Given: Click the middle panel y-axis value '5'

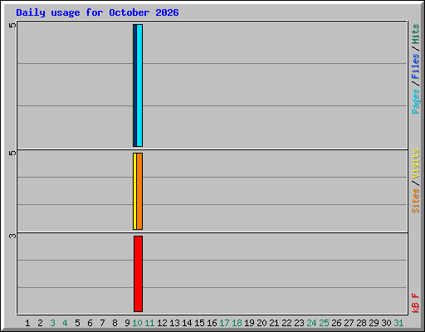Looking at the screenshot, I should click(12, 153).
